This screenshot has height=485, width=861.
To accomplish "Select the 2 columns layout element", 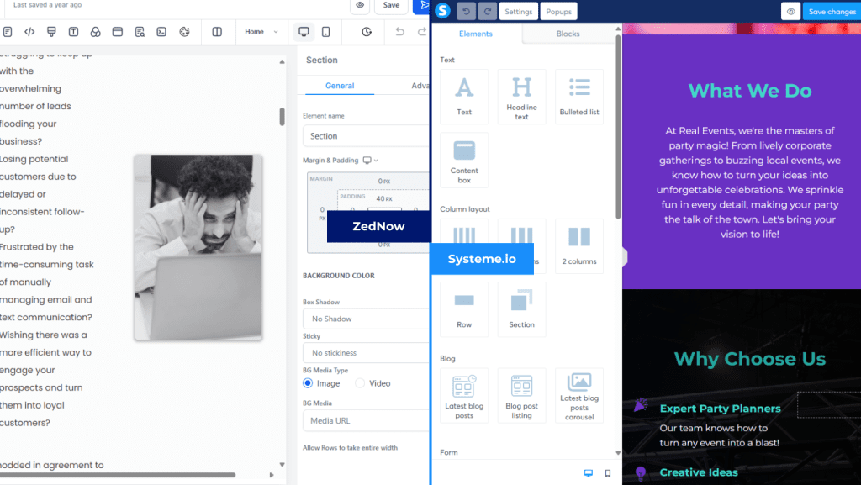I will click(x=578, y=245).
